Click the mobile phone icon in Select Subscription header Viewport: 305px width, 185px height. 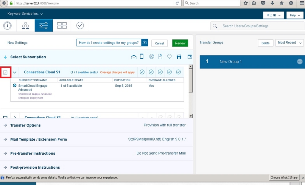point(142,56)
